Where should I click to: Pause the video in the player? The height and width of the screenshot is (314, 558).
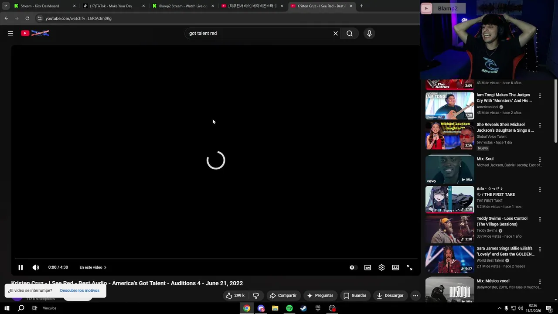point(20,267)
